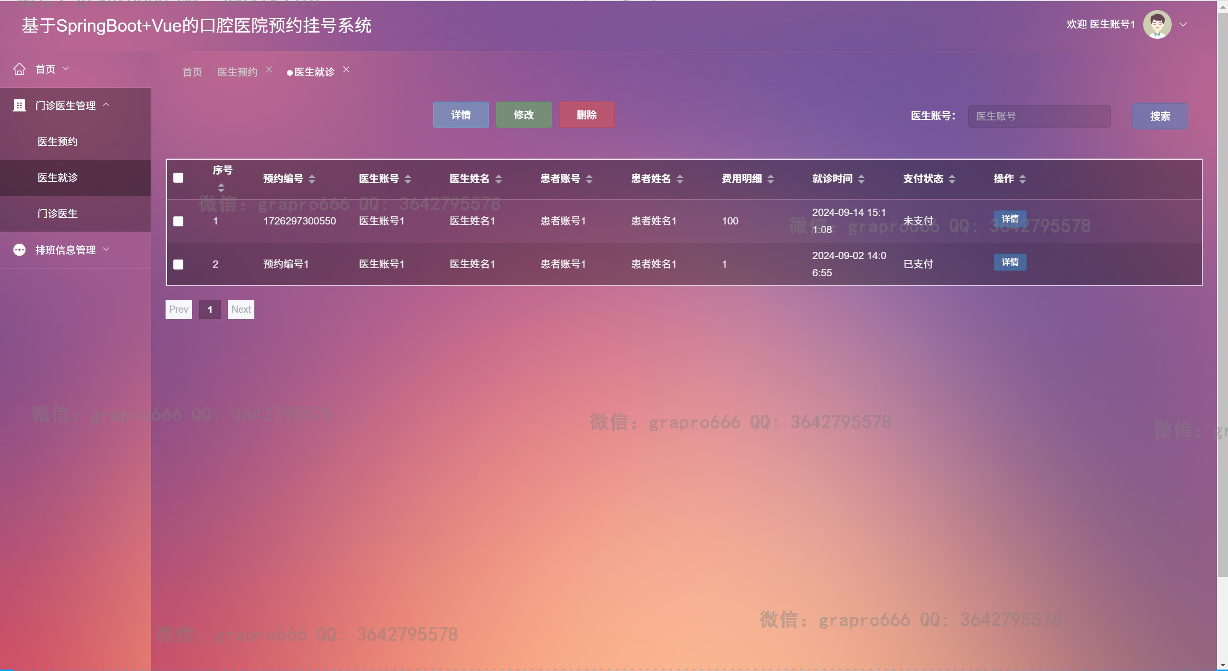This screenshot has height=671, width=1228.
Task: Open 医生预约 in the sidebar menu
Action: [x=58, y=141]
